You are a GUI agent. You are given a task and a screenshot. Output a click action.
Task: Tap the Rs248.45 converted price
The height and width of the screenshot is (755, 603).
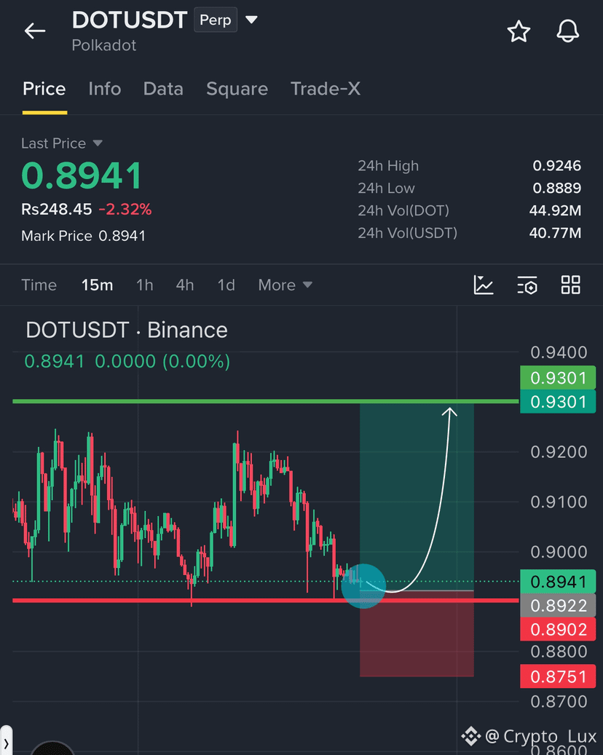pos(56,210)
